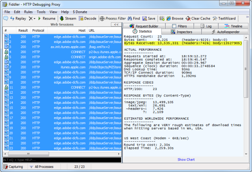The image size is (252, 172).
Task: Click the QuickExec command input box
Action: click(x=61, y=160)
